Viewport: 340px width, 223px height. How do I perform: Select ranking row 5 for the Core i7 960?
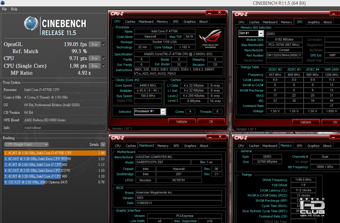tap(55, 176)
